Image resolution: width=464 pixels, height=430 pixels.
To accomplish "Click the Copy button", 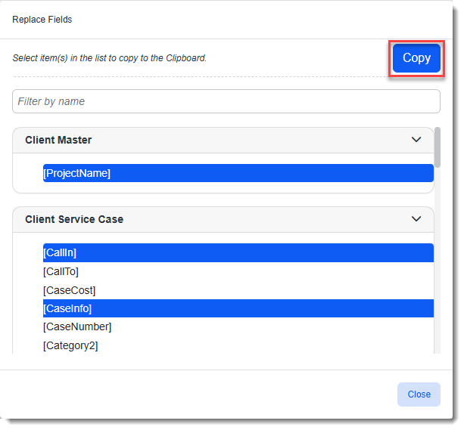I will coord(416,58).
